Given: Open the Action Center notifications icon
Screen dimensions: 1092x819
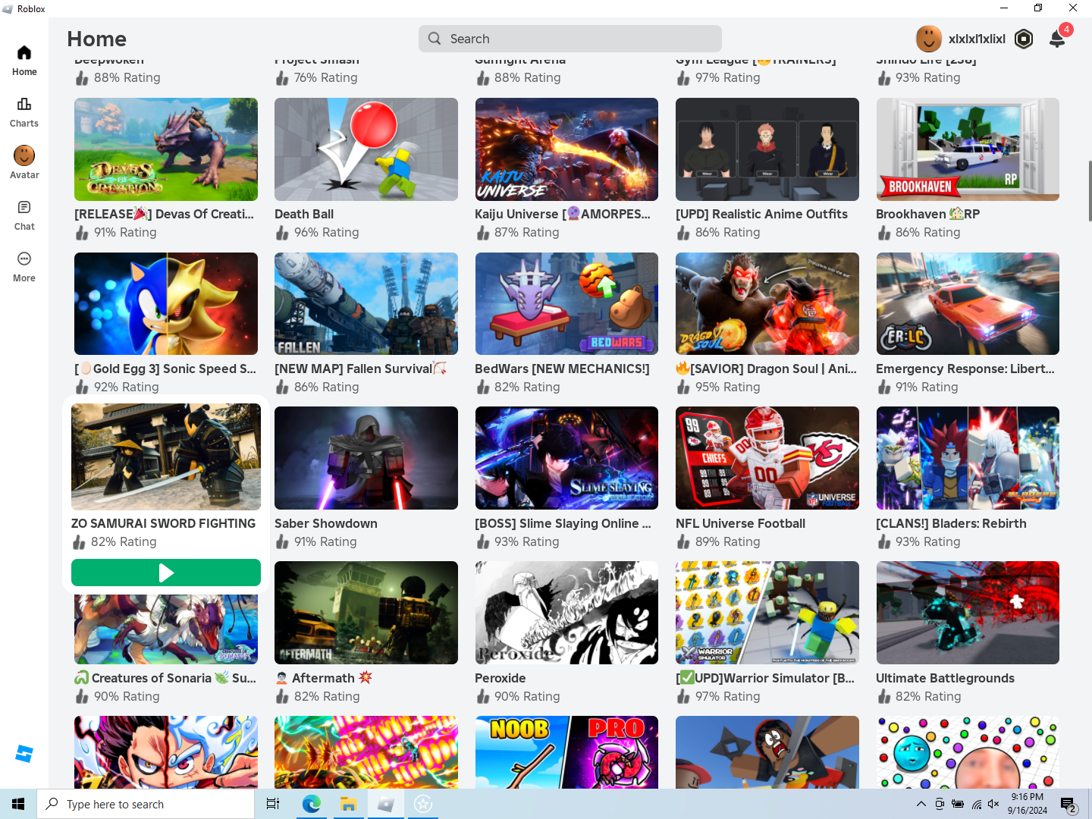Looking at the screenshot, I should [x=1068, y=805].
